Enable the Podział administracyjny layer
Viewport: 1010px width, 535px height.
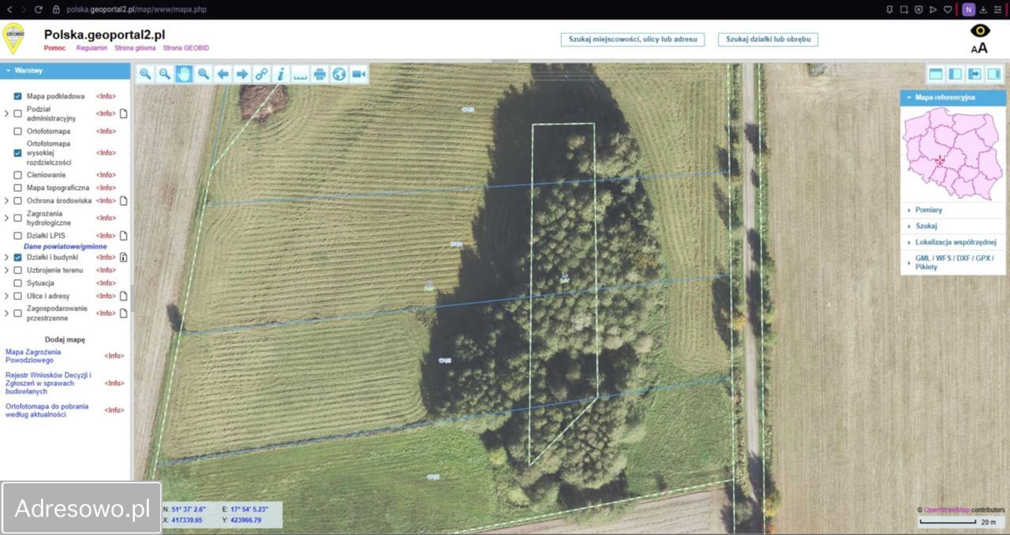(17, 114)
